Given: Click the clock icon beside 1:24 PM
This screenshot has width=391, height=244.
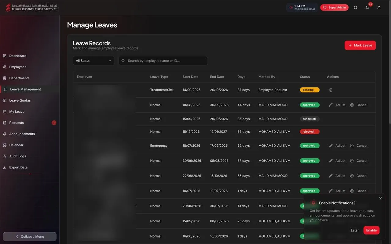Looking at the screenshot, I should click(291, 7).
